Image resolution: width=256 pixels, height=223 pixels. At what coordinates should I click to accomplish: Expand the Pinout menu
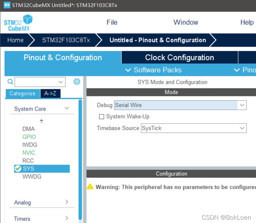[x=245, y=70]
